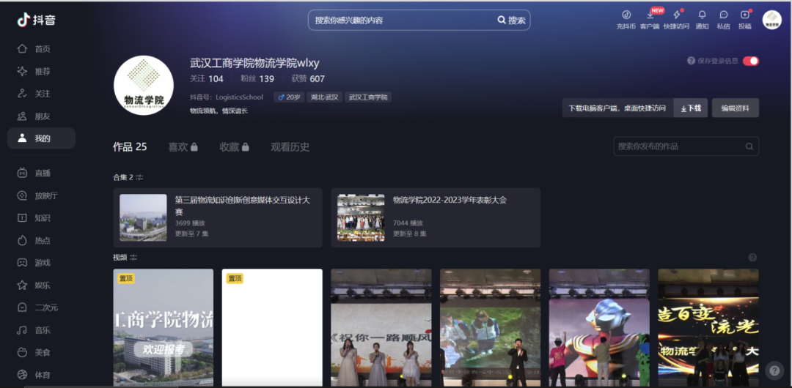Click the 客户端 download client icon
This screenshot has height=388, width=792.
649,15
